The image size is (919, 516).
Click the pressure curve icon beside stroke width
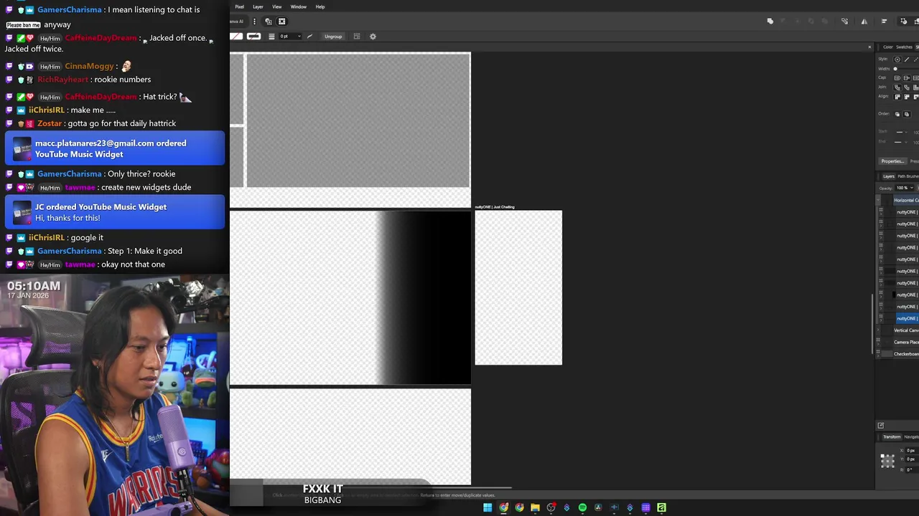coord(309,37)
